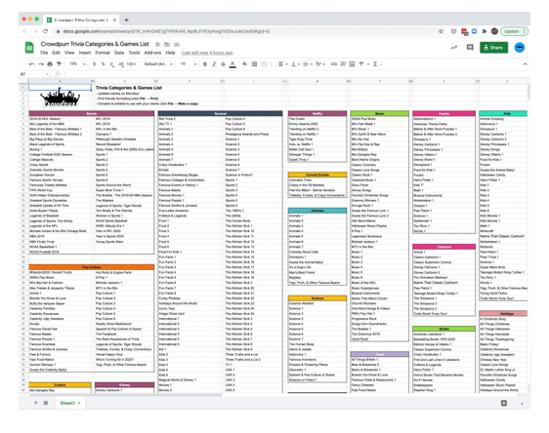The width and height of the screenshot is (549, 433).
Task: Open the Borders tool
Action: [x=255, y=64]
